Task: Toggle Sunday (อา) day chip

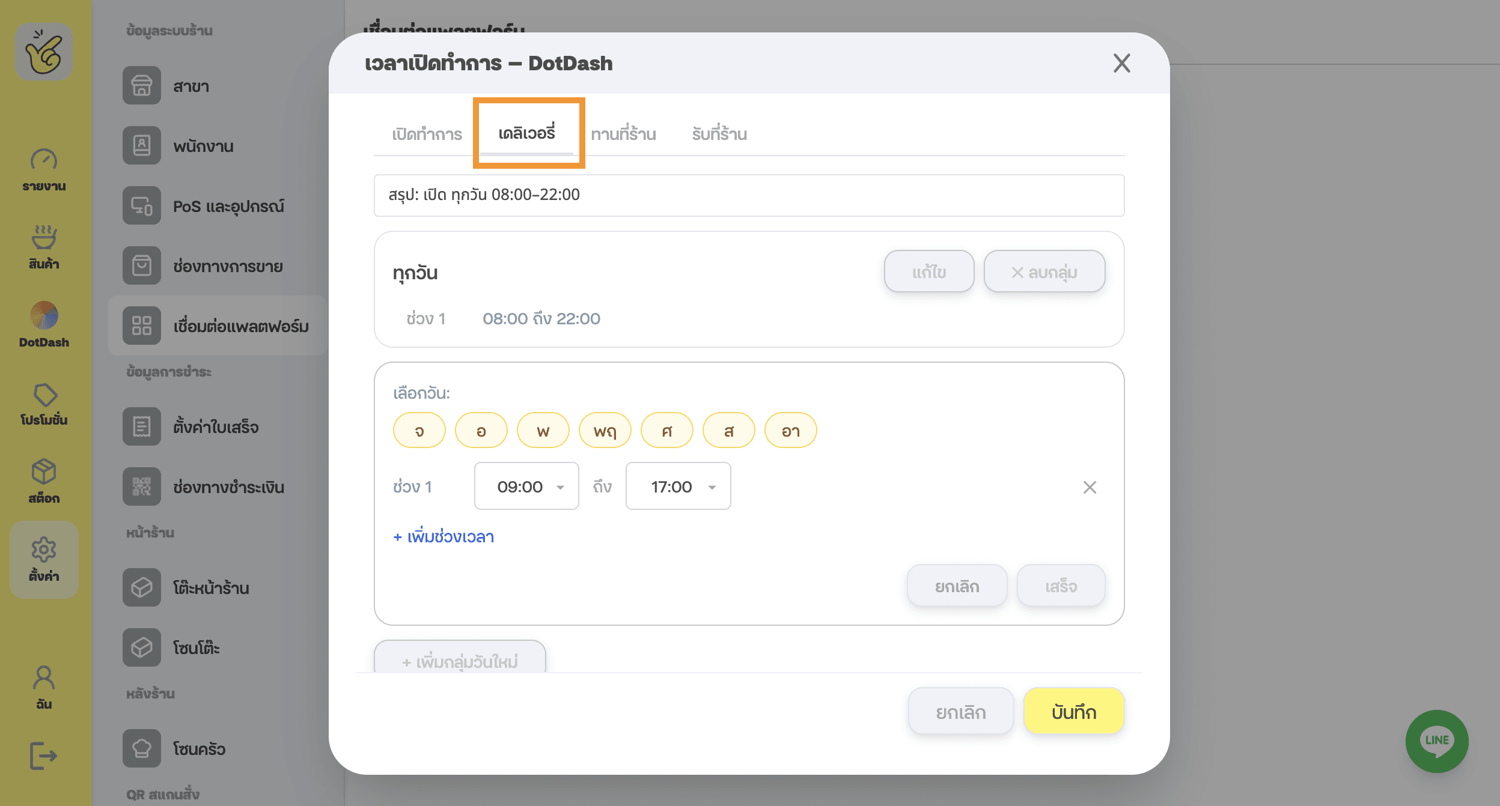Action: (x=791, y=431)
